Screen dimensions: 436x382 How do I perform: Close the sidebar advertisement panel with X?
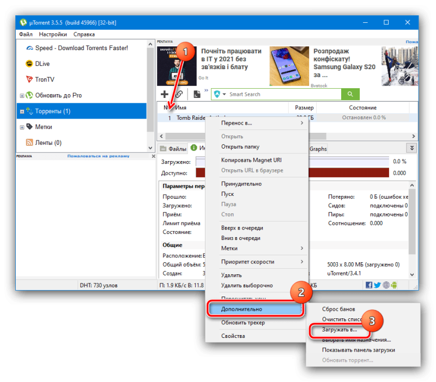[154, 156]
